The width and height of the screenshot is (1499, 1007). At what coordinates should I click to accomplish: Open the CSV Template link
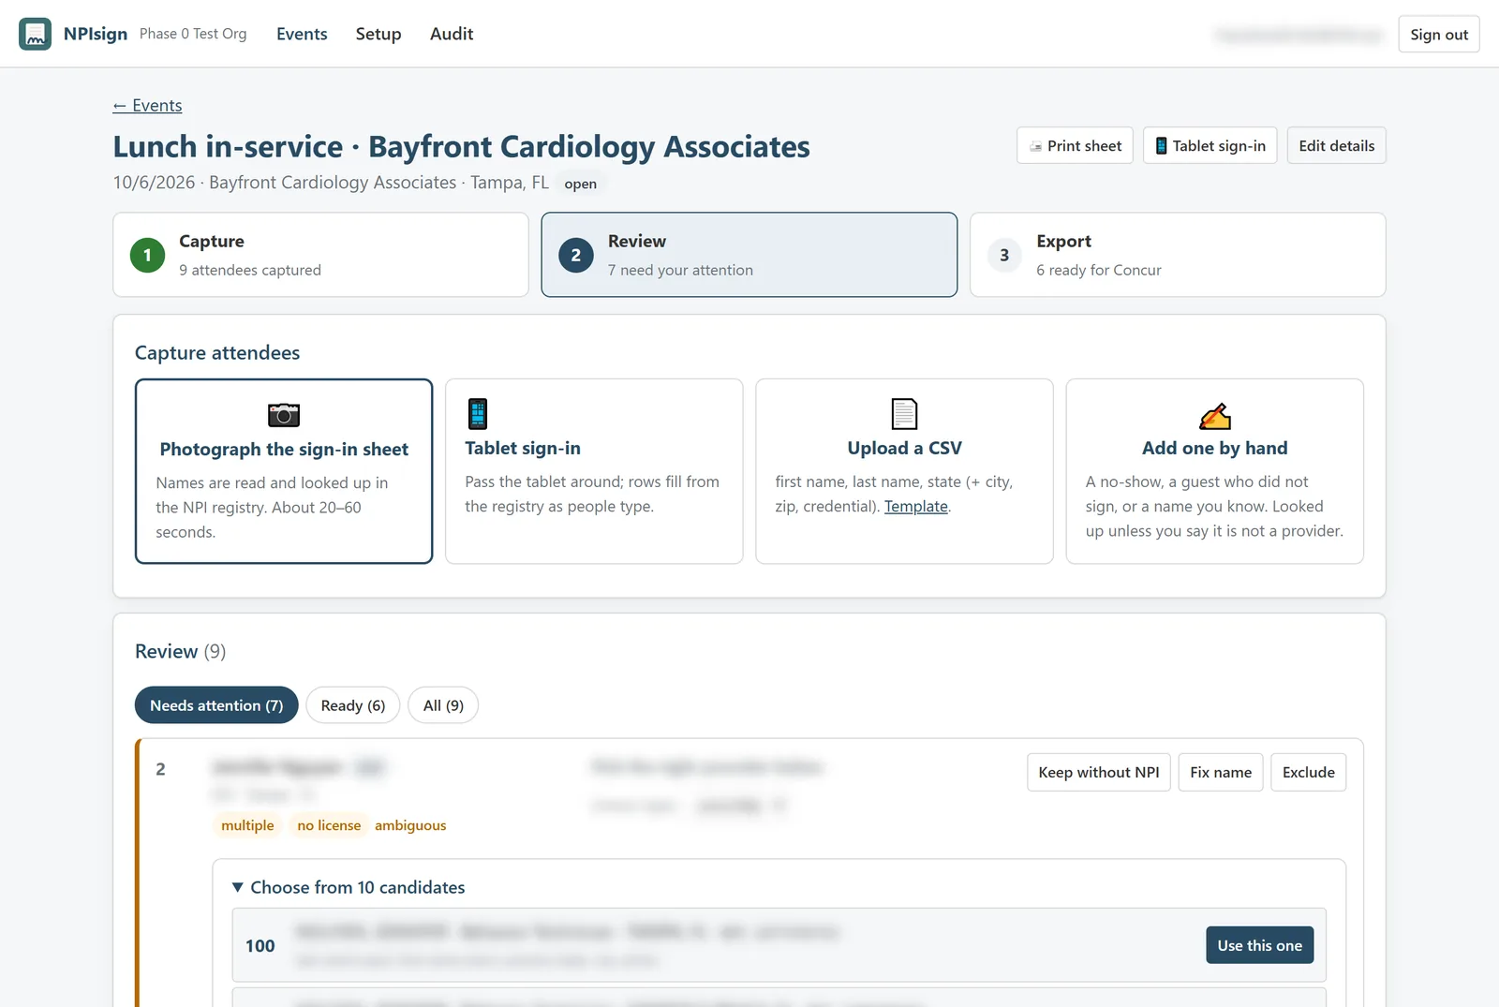916,506
